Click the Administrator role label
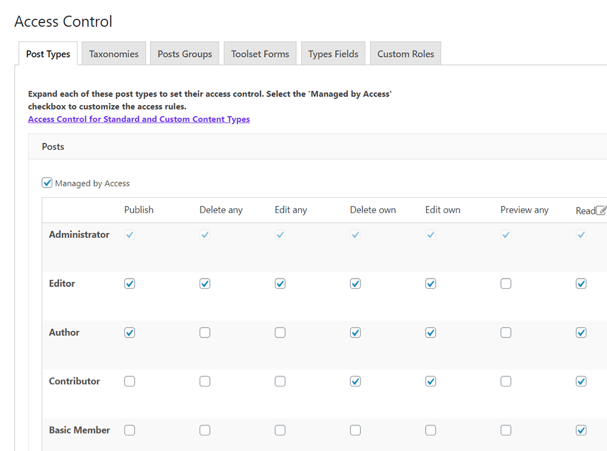 point(79,234)
